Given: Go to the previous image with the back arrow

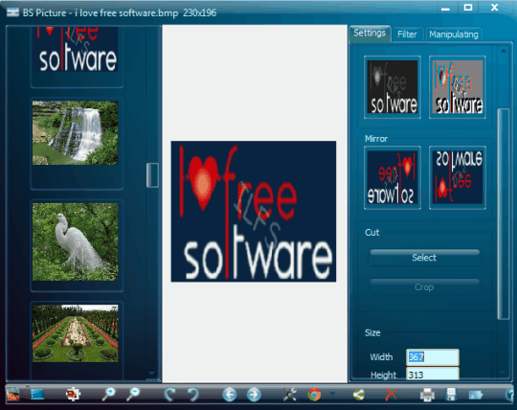Looking at the screenshot, I should [x=230, y=394].
